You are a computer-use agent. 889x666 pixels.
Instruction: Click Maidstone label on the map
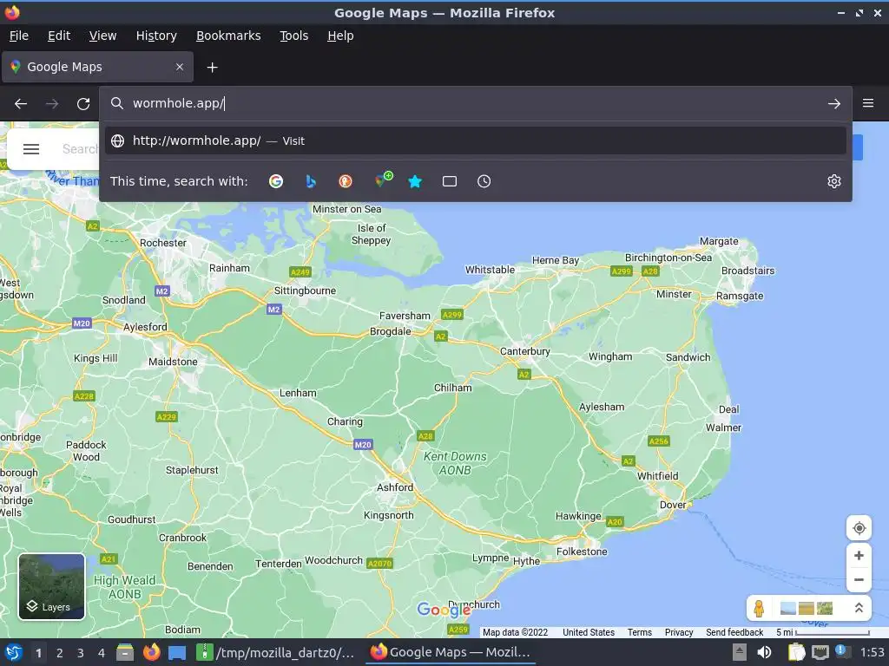(x=173, y=362)
